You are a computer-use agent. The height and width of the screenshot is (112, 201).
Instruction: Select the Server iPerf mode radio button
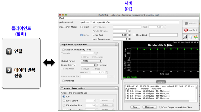(x=81, y=35)
